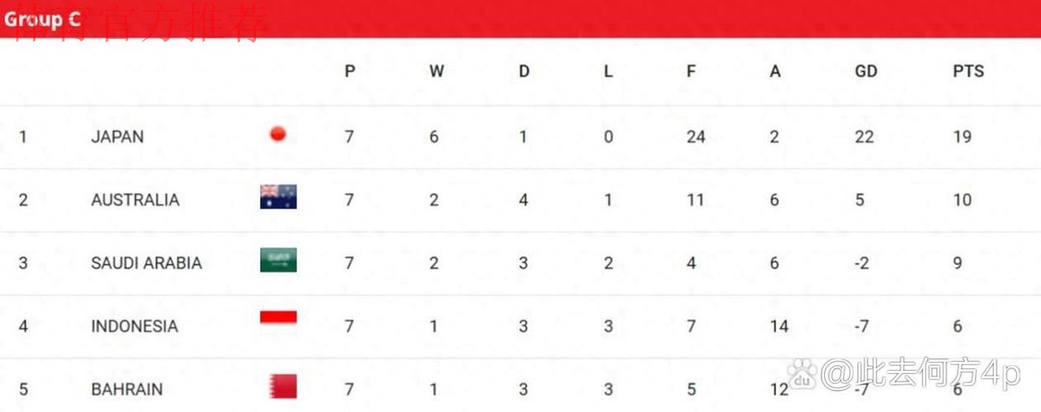Sort table by PTS column header
The height and width of the screenshot is (412, 1041).
(968, 72)
